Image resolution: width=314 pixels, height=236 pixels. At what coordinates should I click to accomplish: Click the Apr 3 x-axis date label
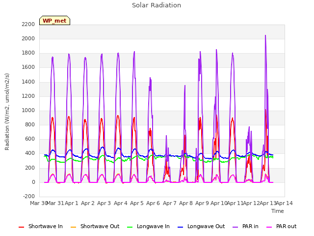[104, 203]
